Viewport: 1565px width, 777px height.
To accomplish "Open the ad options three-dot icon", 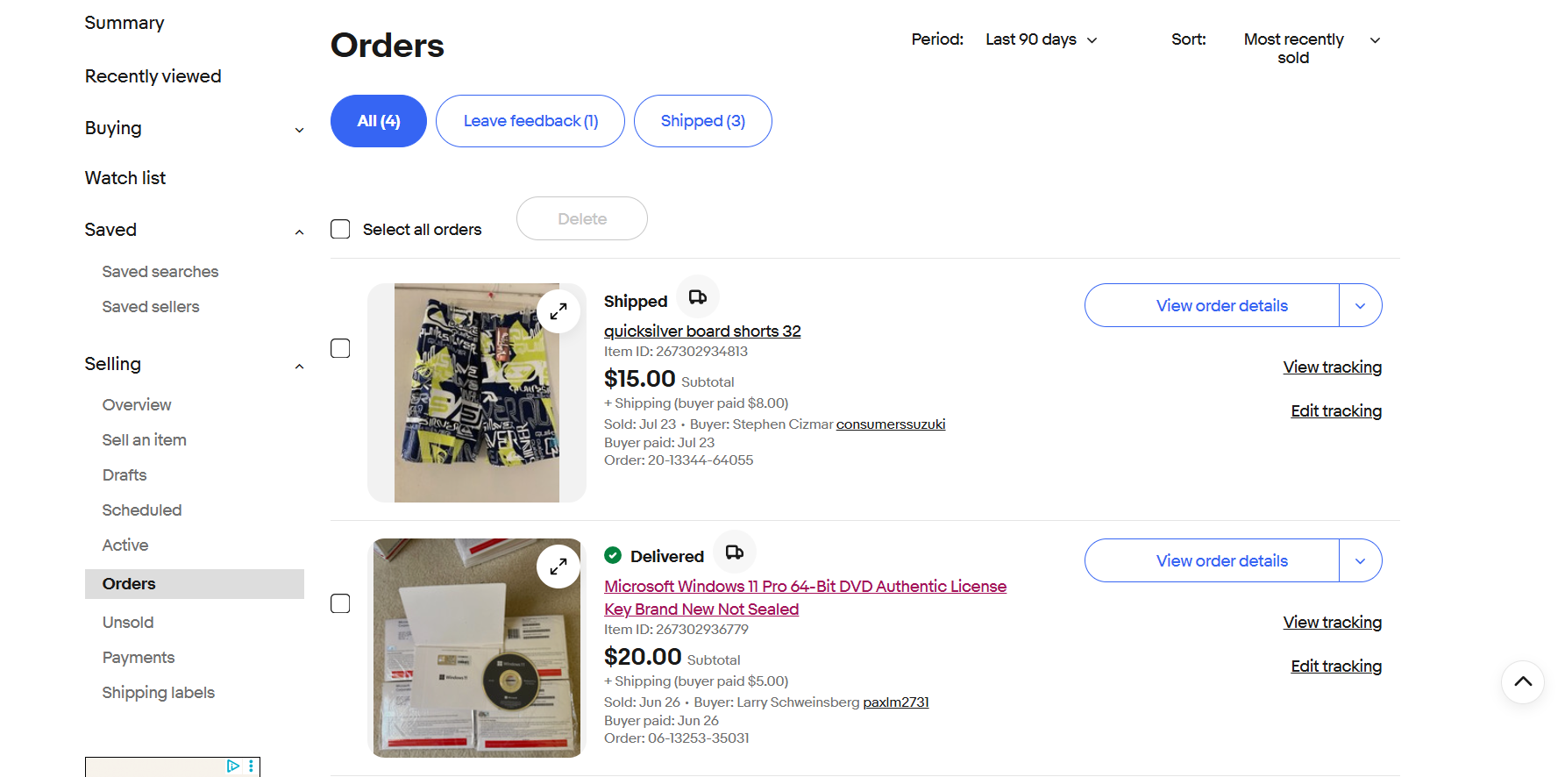I will [252, 766].
